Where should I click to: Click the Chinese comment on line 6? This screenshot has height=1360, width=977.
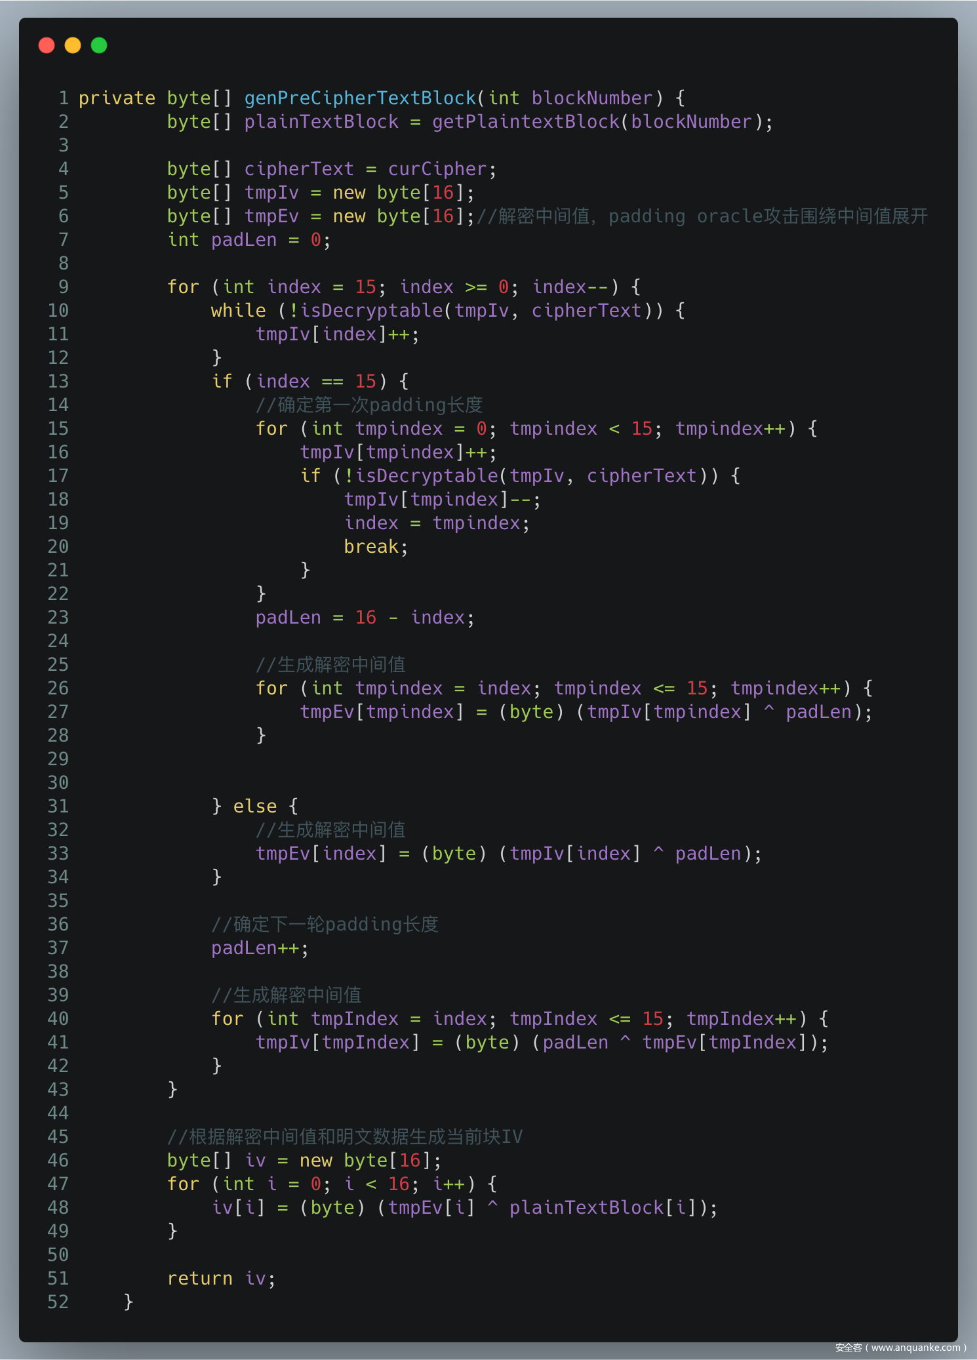(702, 216)
